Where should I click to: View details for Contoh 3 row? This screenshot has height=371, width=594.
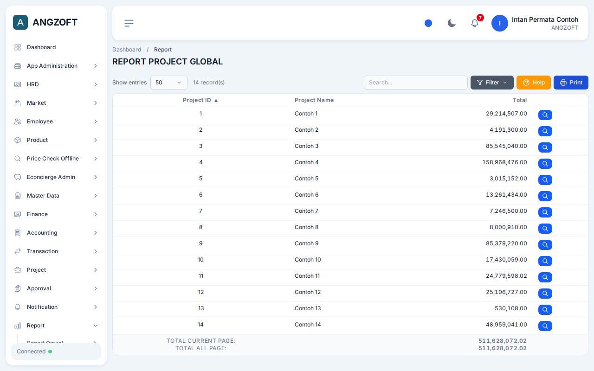point(545,147)
